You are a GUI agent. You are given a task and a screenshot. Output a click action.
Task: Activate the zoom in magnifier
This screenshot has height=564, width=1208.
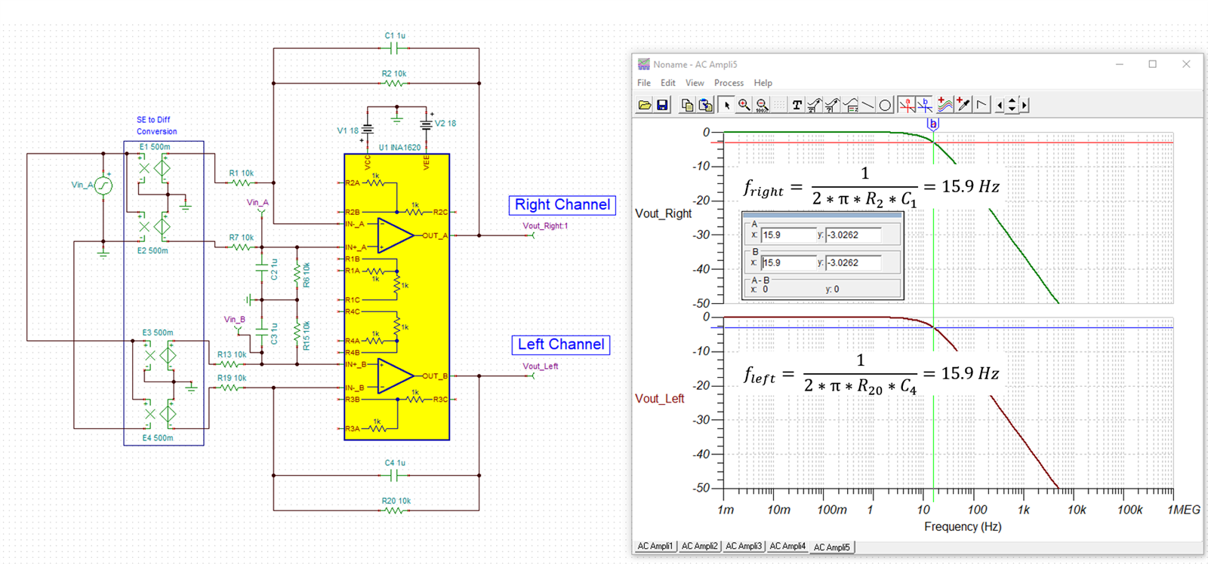[744, 105]
